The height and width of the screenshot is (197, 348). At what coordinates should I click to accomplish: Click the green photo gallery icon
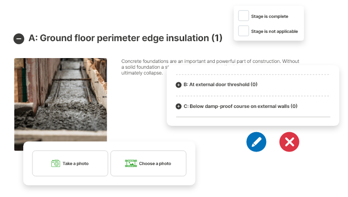(130, 164)
